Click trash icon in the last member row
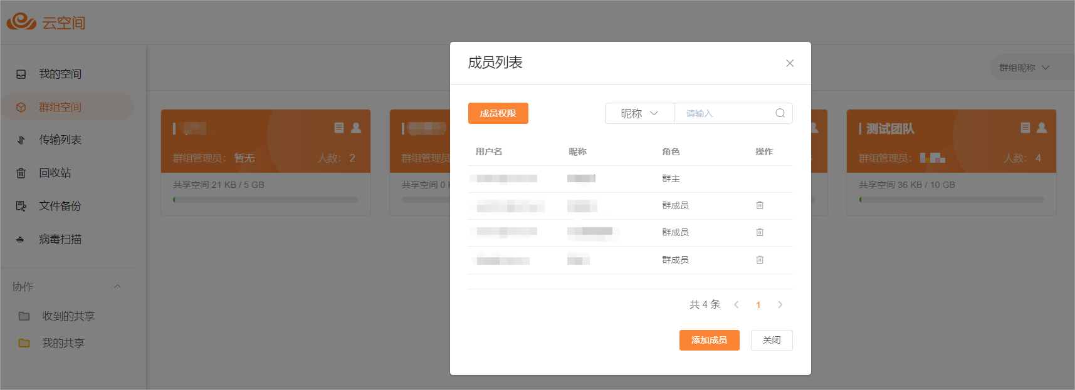The image size is (1075, 390). (759, 260)
